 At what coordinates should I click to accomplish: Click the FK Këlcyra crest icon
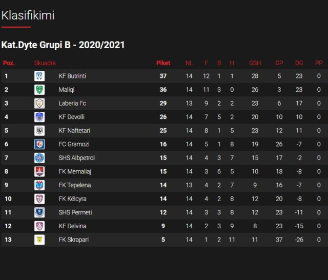[x=39, y=199]
